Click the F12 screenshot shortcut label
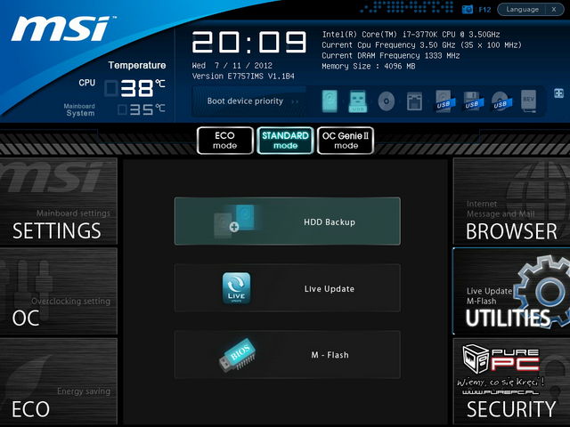 point(484,10)
